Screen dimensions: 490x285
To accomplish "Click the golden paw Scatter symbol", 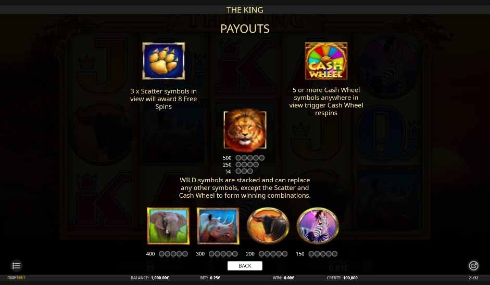I will tap(164, 61).
